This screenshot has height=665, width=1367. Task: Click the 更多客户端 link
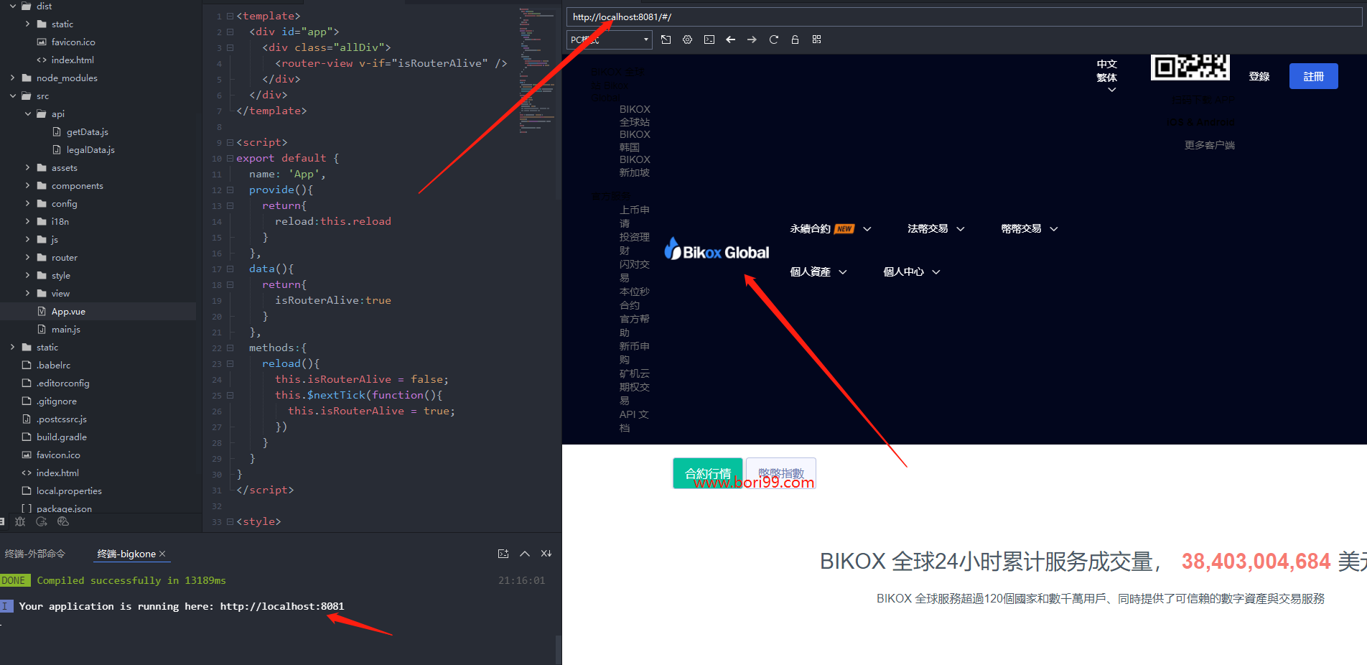coord(1209,145)
